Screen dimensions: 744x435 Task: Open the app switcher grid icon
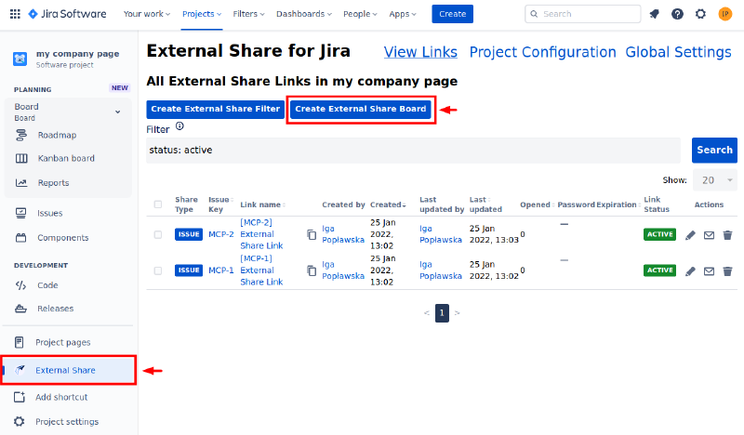pos(15,14)
